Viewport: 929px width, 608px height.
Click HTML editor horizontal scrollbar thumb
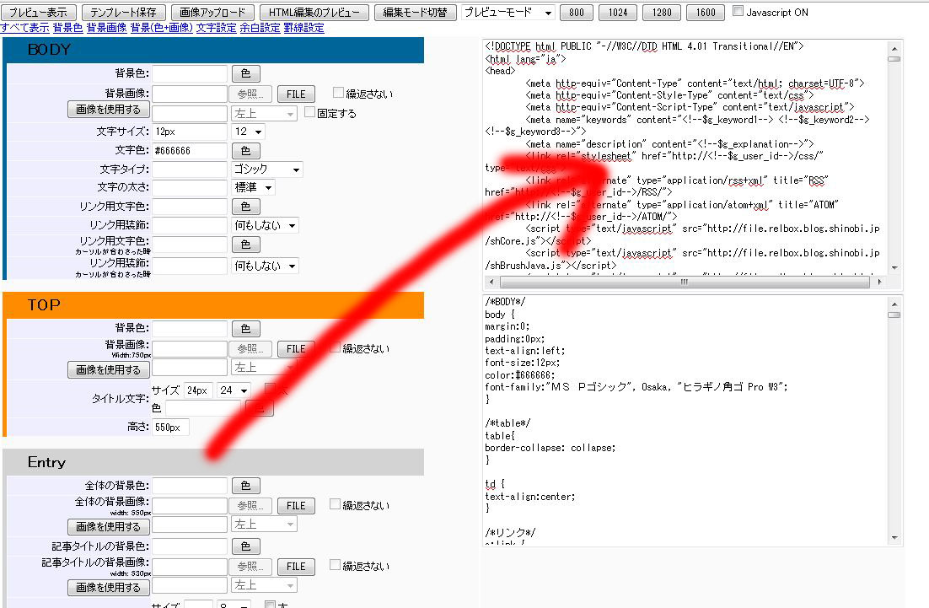click(685, 282)
